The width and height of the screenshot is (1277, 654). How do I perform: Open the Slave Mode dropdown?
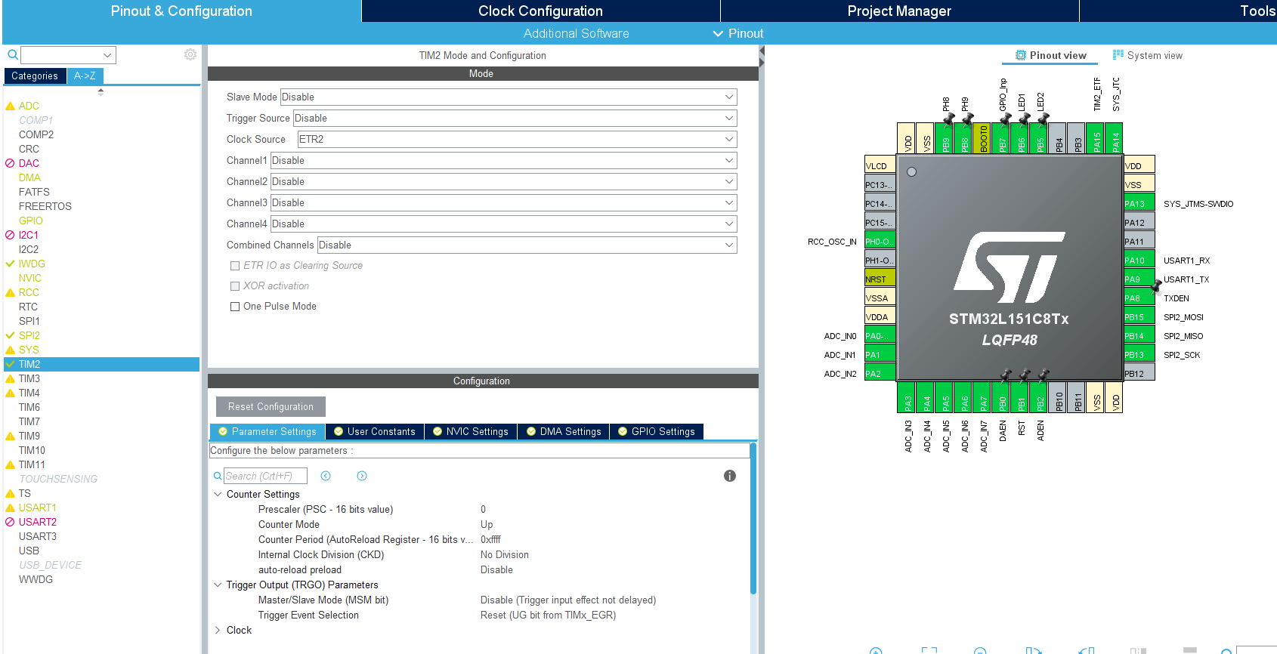click(509, 97)
